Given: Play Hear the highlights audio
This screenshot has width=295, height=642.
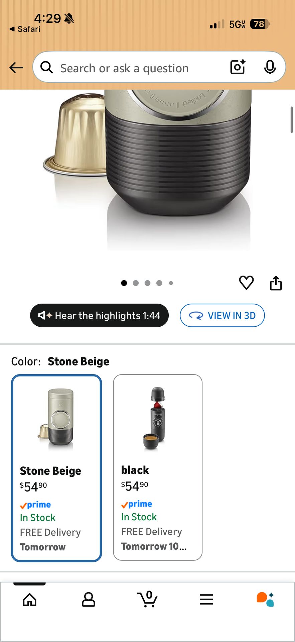Looking at the screenshot, I should 99,315.
